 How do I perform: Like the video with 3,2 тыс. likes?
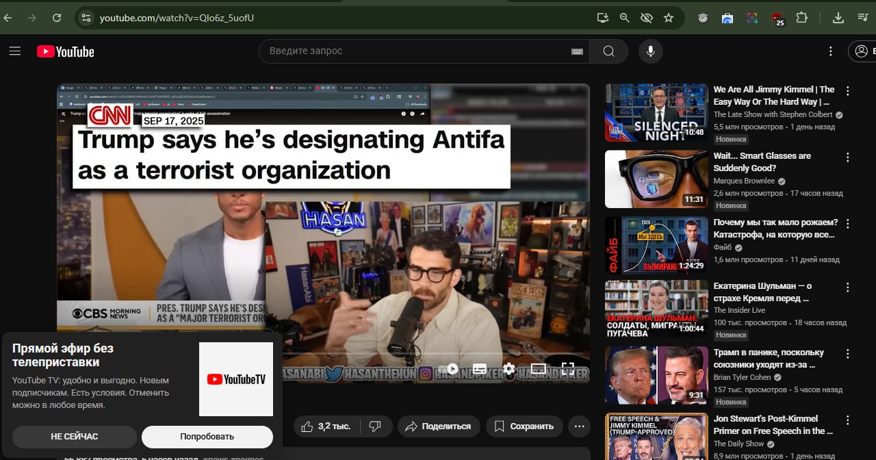tap(326, 426)
